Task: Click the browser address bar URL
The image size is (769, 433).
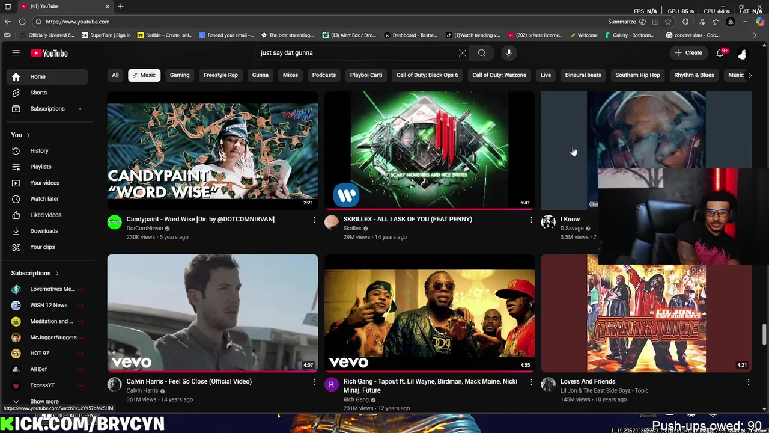Action: 78,22
